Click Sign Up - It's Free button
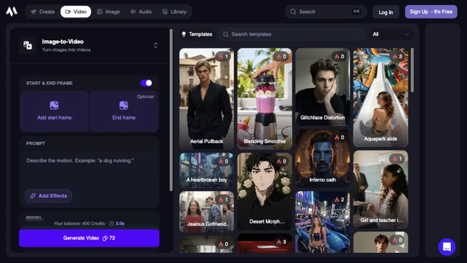 [431, 12]
